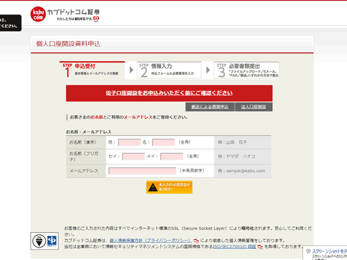
Task: Select STEP 3 必要書類提出 tab
Action: 246,70
